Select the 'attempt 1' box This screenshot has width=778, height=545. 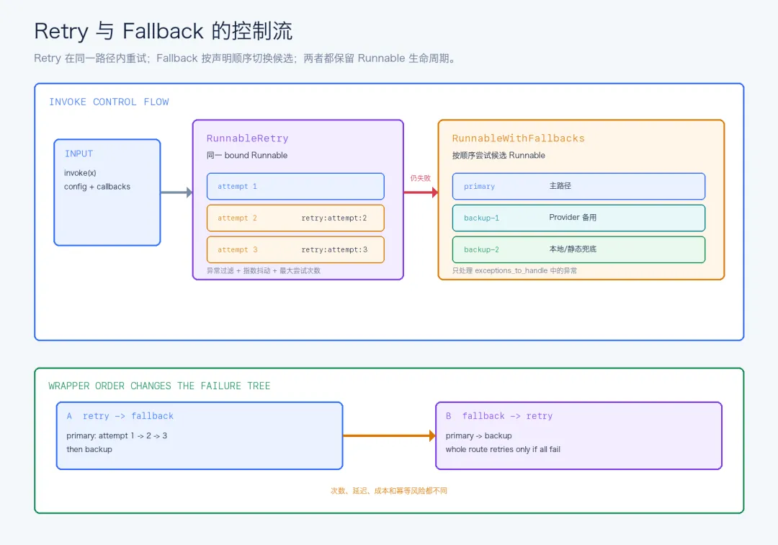(296, 187)
